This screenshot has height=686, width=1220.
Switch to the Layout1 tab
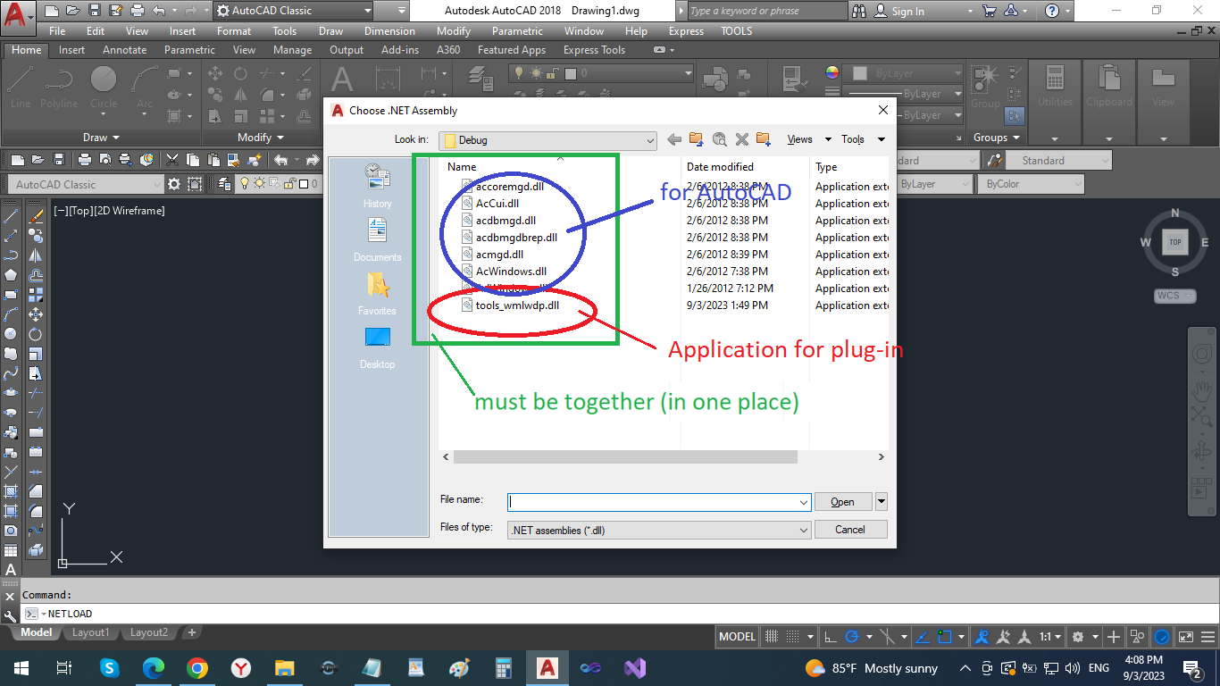tap(91, 632)
